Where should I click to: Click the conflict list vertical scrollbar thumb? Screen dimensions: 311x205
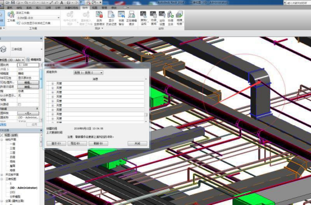[x=146, y=115]
